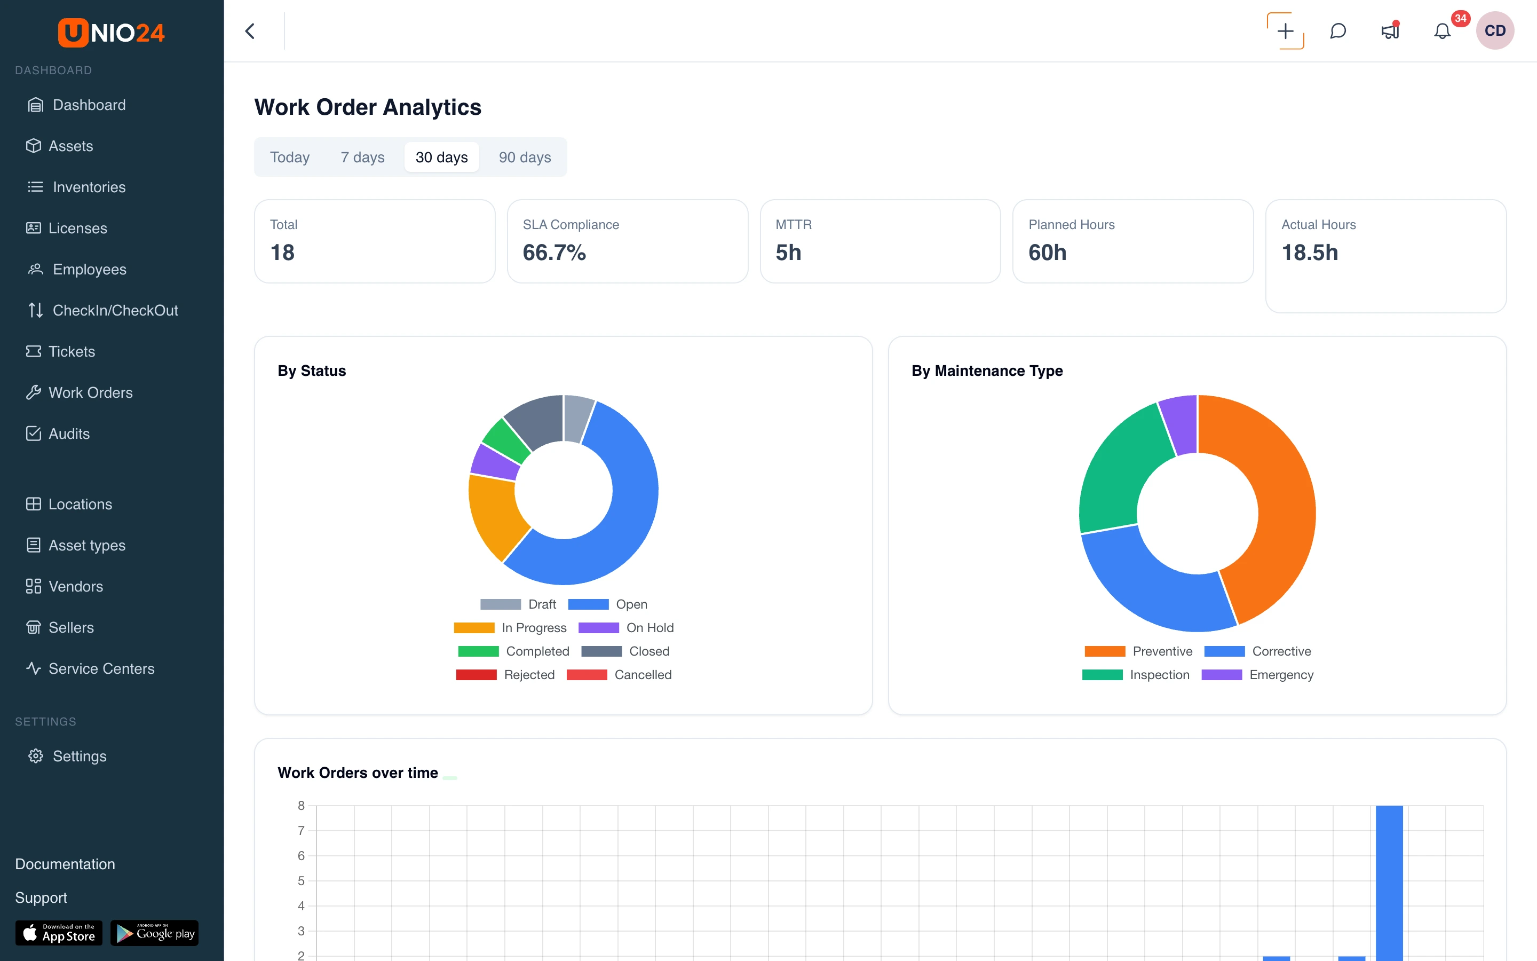
Task: Toggle On Hold legend entry
Action: (625, 627)
